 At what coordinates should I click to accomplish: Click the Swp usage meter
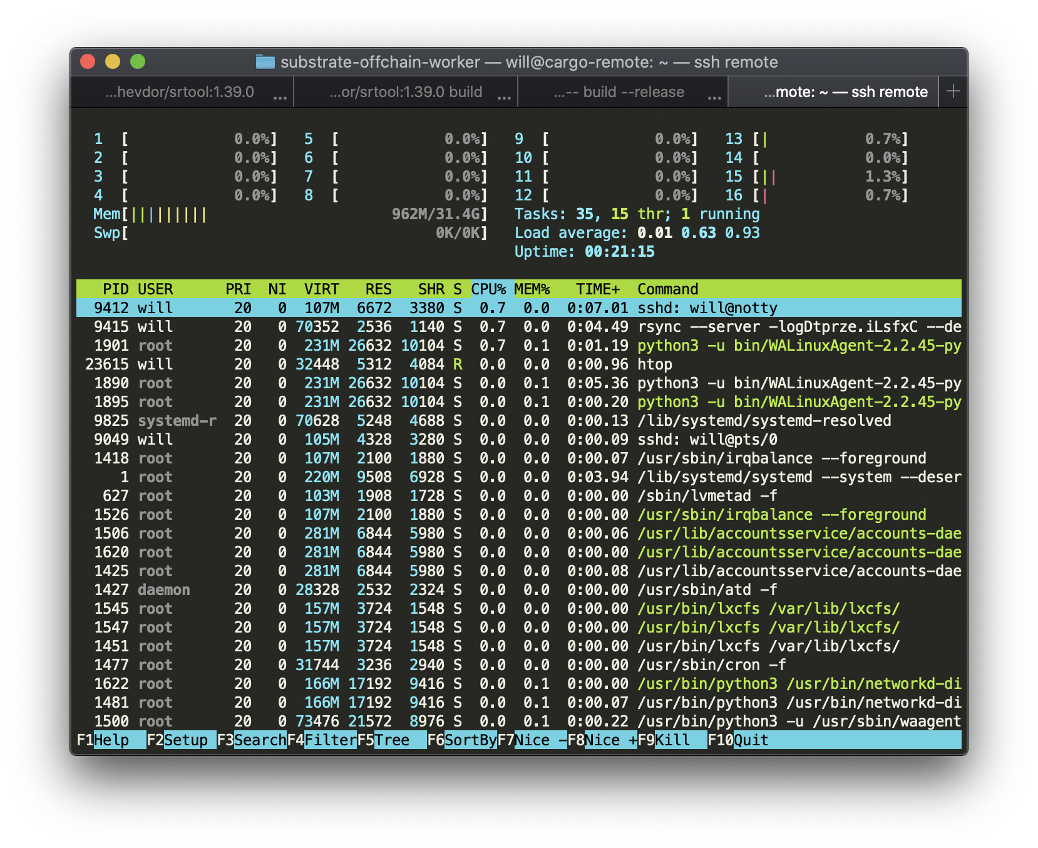pos(290,233)
